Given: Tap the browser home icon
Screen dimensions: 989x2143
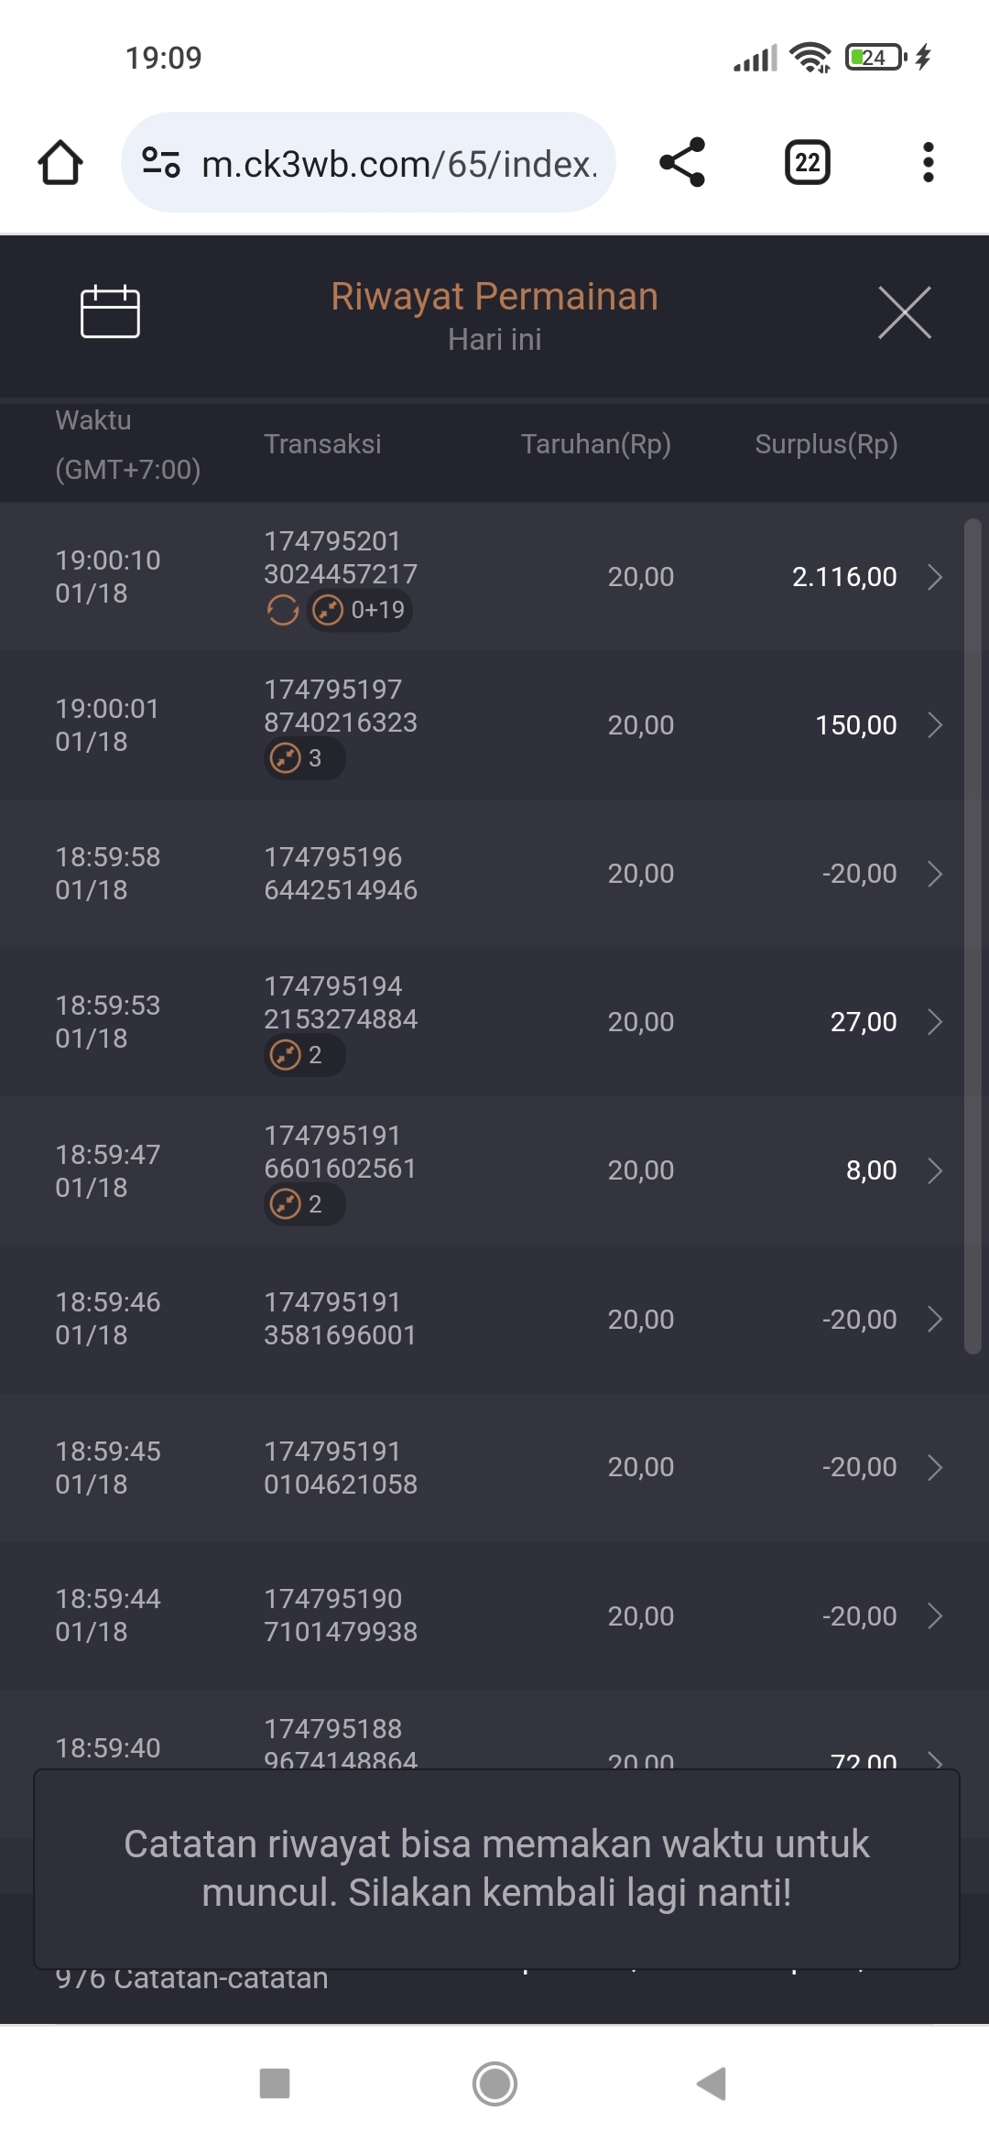Looking at the screenshot, I should coord(60,163).
